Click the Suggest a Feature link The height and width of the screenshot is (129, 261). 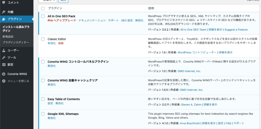236,30
